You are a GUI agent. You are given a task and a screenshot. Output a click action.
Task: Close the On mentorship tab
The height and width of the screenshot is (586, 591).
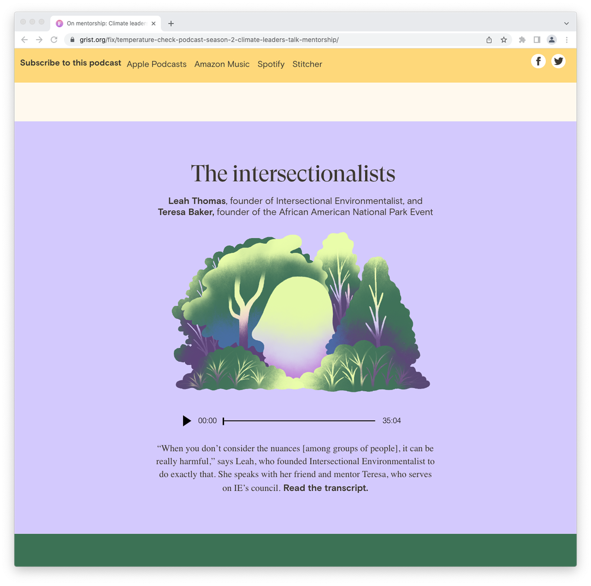pyautogui.click(x=154, y=24)
